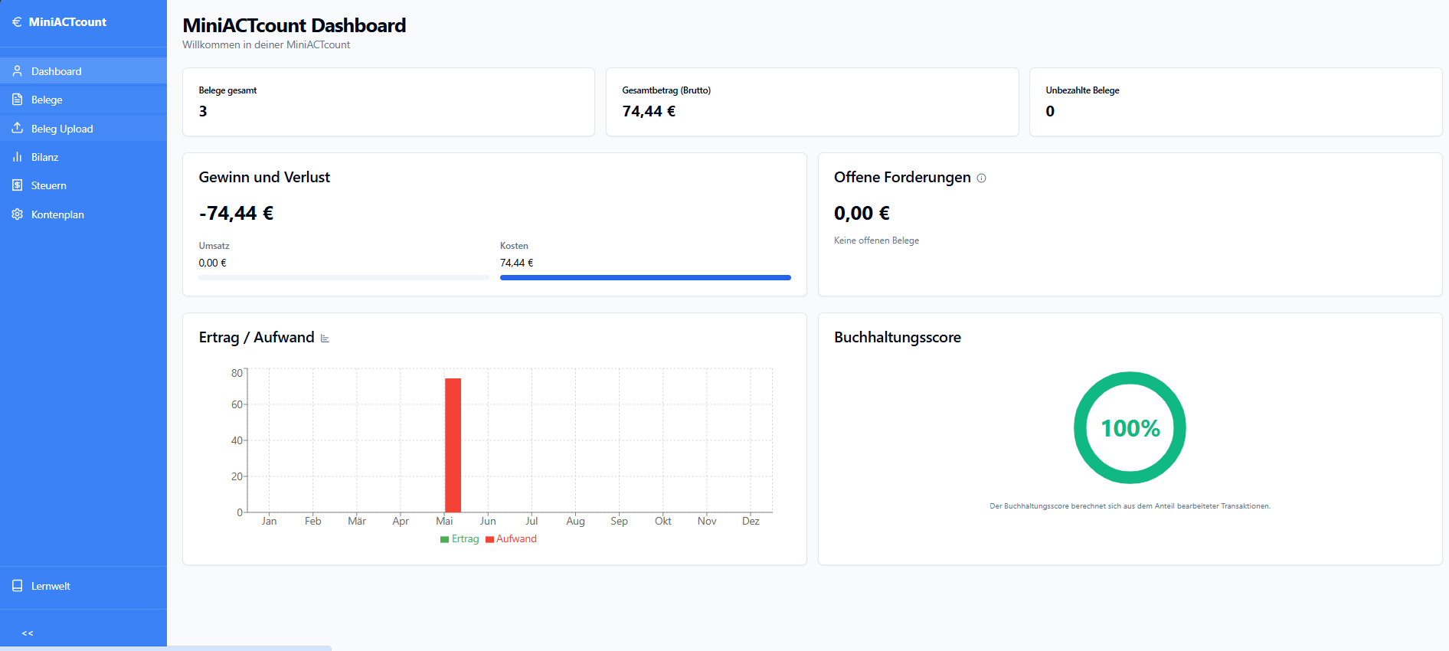Click the red Mai expense bar

453,445
